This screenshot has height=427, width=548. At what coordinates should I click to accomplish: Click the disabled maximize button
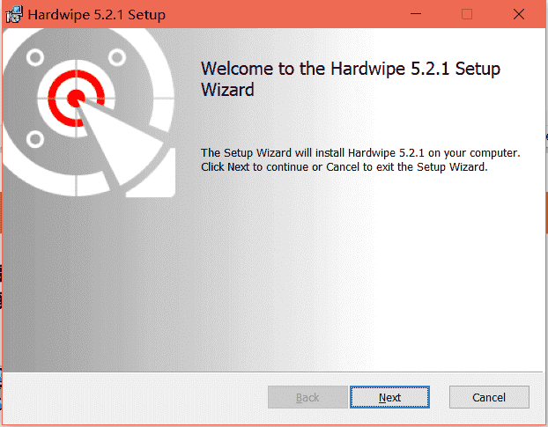pos(467,14)
